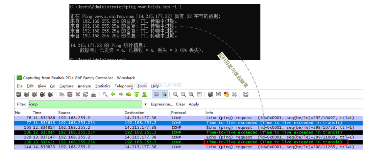Sort by the Source column header
The height and width of the screenshot is (157, 365).
tap(90, 113)
